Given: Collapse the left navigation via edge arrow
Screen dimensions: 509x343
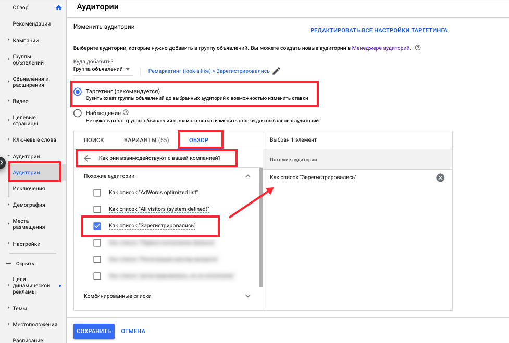Looking at the screenshot, I should tap(2, 161).
